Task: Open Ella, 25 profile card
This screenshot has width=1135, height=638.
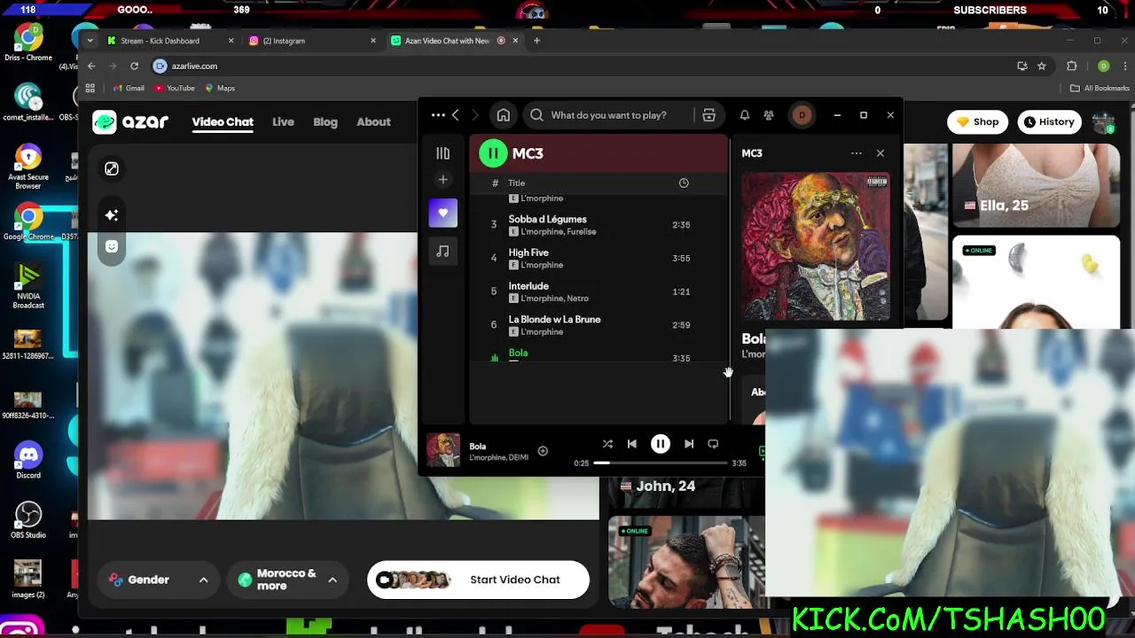Action: click(x=1036, y=184)
